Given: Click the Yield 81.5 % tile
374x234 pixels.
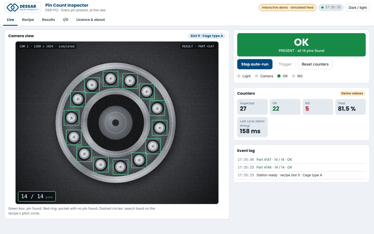Looking at the screenshot, I should [x=350, y=107].
